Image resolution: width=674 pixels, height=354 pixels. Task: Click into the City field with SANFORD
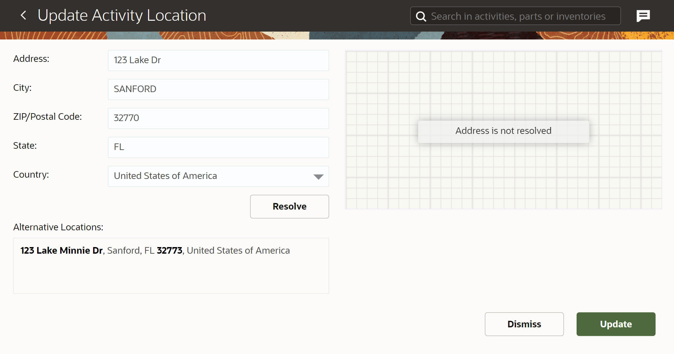(218, 89)
